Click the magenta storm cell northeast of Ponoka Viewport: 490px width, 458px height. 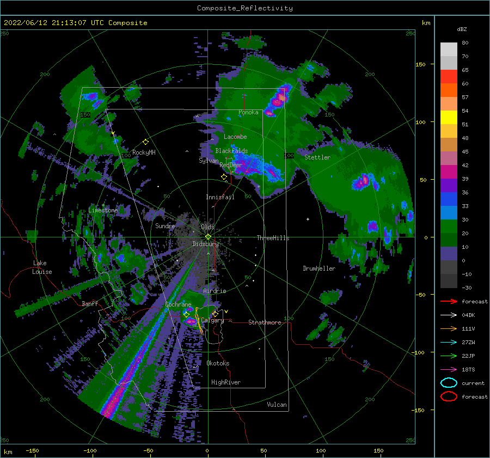[x=279, y=100]
